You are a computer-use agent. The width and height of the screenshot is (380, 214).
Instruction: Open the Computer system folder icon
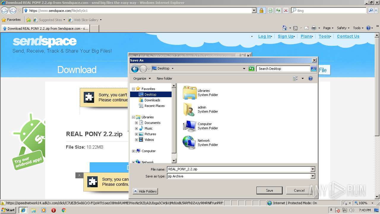(x=190, y=126)
